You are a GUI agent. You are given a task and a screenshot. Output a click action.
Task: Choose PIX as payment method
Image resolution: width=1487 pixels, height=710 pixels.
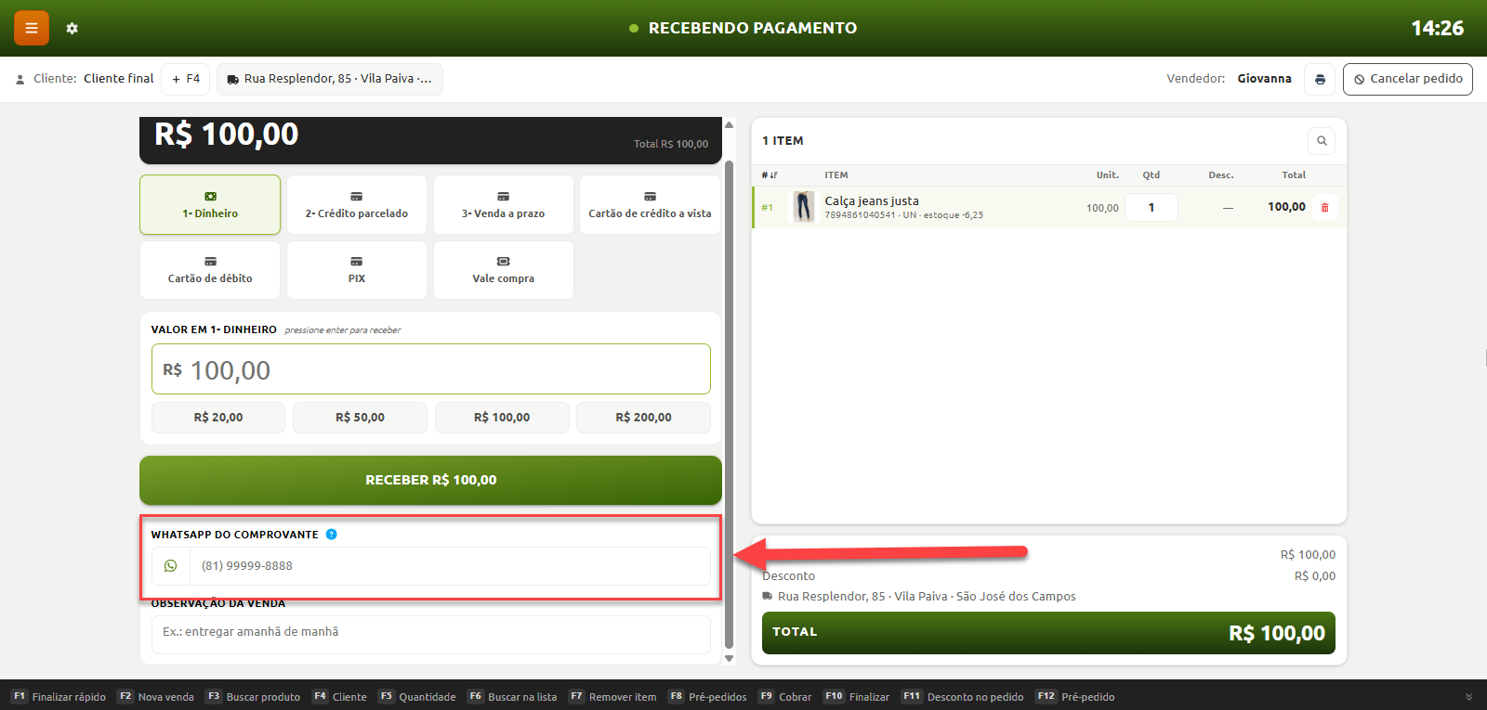357,270
